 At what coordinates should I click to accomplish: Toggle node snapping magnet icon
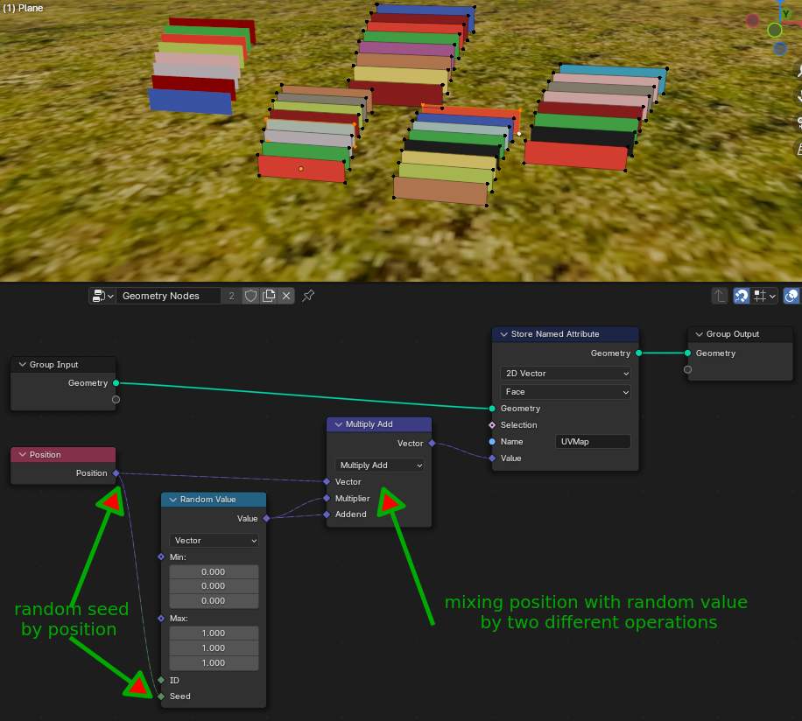click(x=741, y=296)
